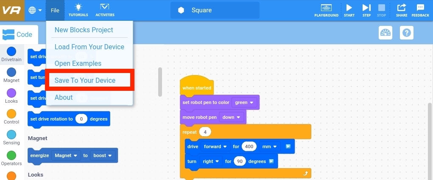Open the boost dropdown in energize block

(103, 155)
